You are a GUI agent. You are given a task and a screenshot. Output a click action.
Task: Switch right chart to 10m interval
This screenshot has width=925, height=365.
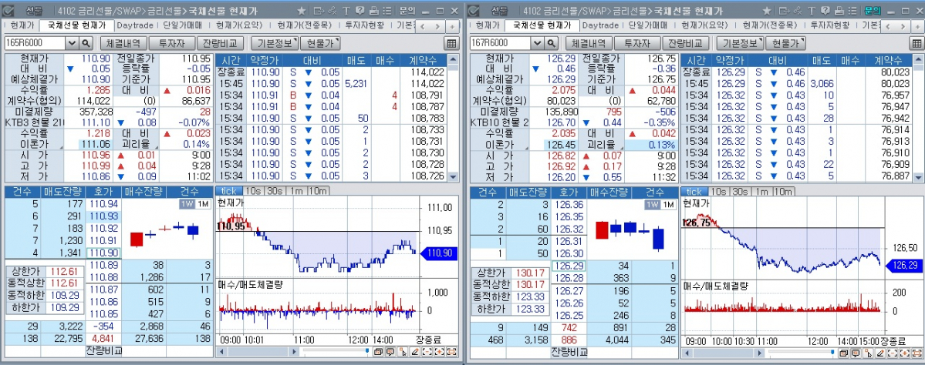coord(783,191)
